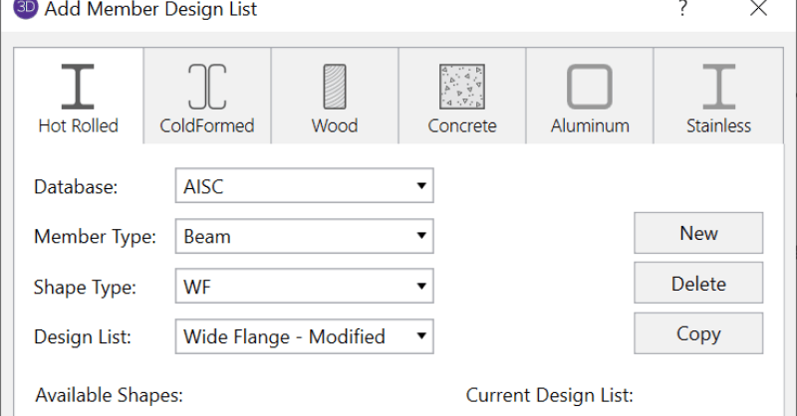The height and width of the screenshot is (416, 797).
Task: Open the Aluminum tab label
Action: [590, 126]
